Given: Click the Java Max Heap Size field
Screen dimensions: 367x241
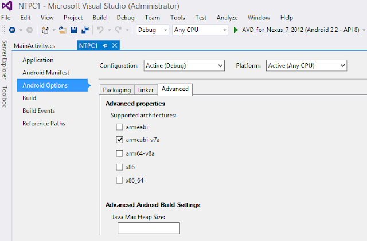Looking at the screenshot, I should (x=149, y=228).
